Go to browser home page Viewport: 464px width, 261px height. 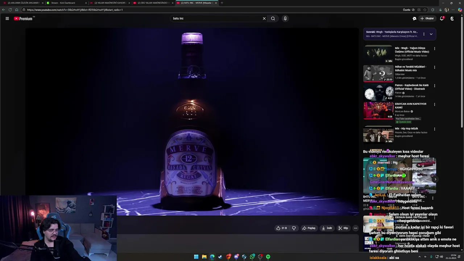[17, 10]
